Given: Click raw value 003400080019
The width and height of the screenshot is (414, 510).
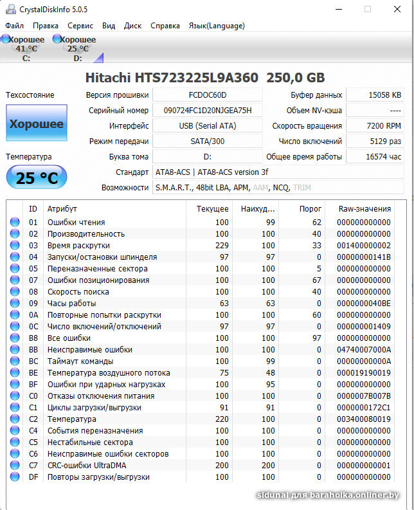Looking at the screenshot, I should point(364,419).
